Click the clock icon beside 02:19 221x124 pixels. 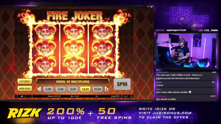pyautogui.click(x=122, y=96)
